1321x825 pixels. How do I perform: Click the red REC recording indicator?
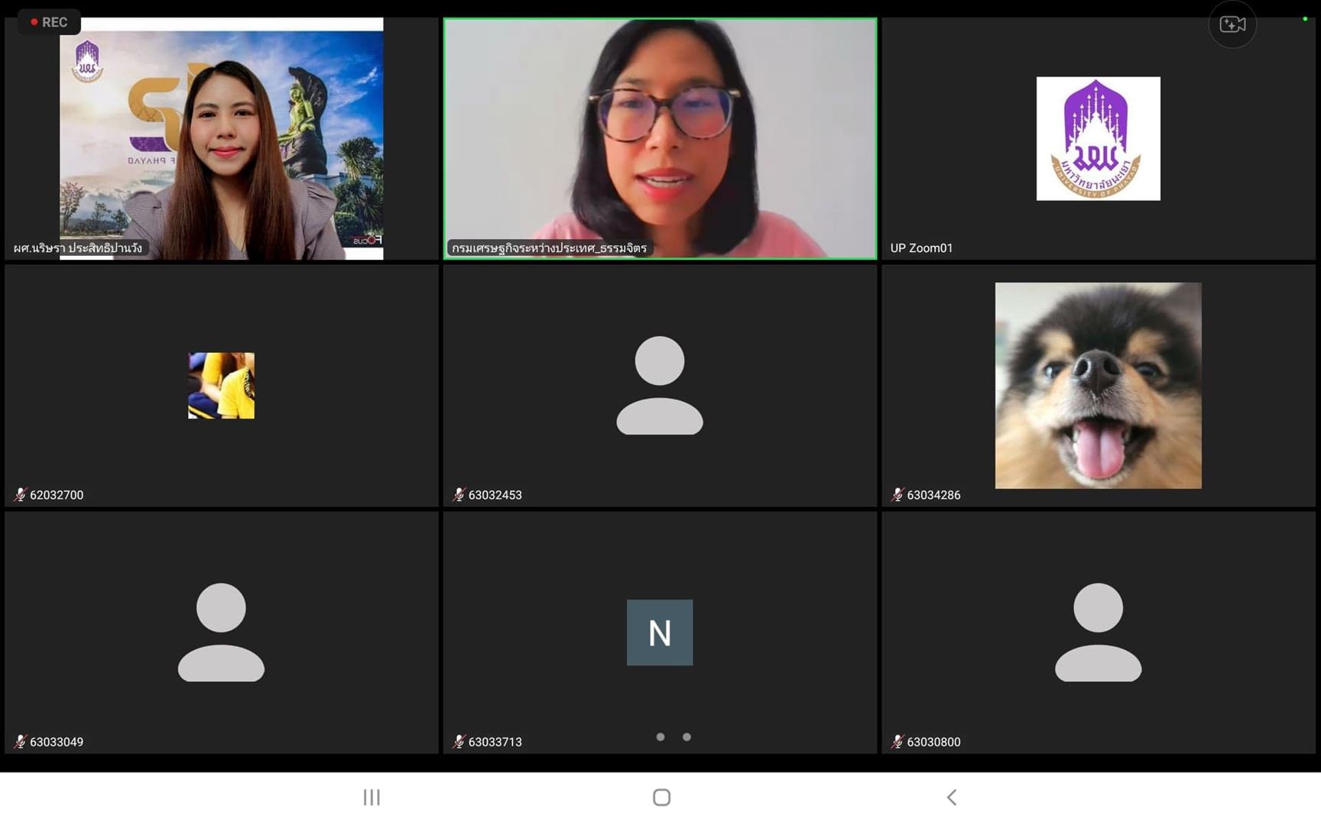point(49,22)
